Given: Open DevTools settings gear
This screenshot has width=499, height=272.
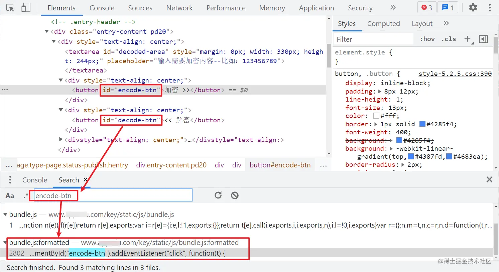Looking at the screenshot, I should [x=473, y=7].
